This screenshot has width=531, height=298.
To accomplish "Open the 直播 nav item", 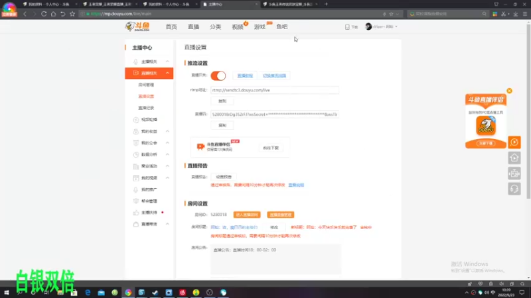I will tap(193, 26).
